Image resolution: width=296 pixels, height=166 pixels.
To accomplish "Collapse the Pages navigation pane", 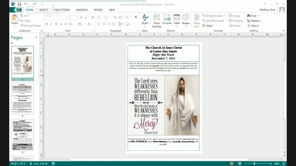I will [x=37, y=37].
